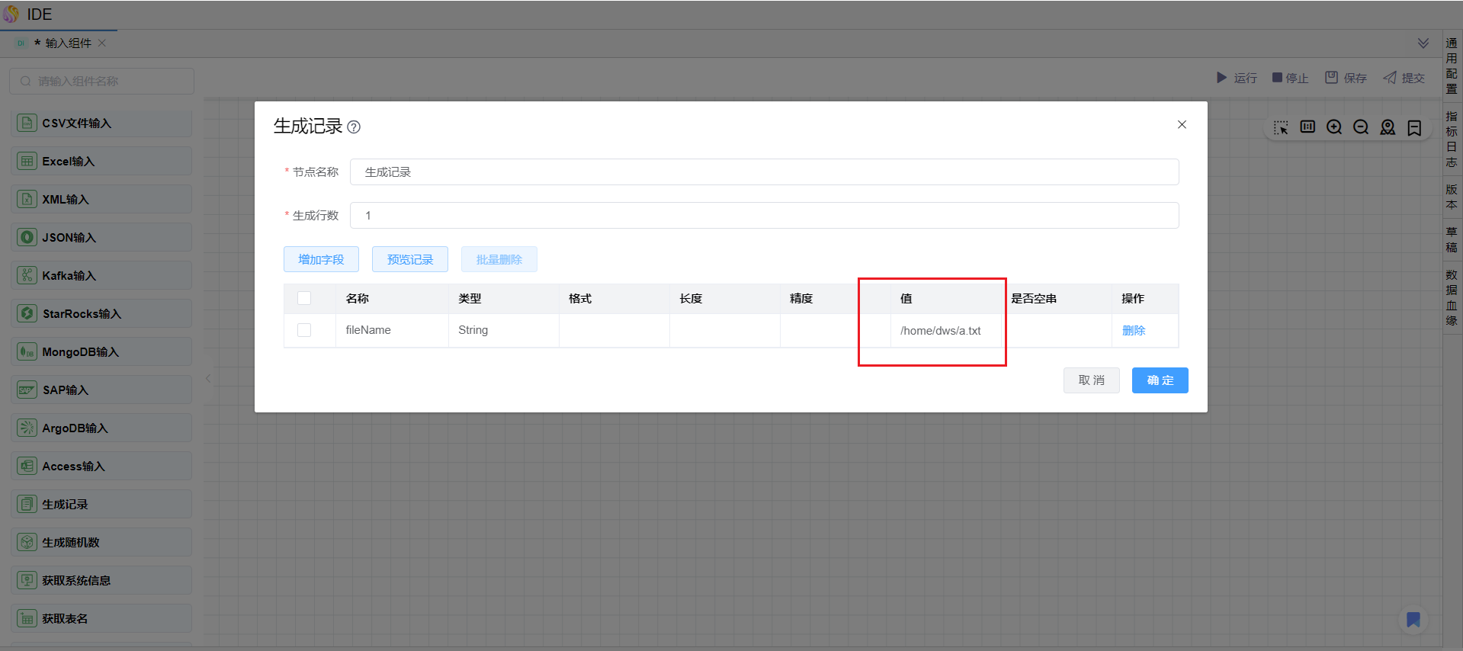
Task: Click the 增加字段 button
Action: 321,259
